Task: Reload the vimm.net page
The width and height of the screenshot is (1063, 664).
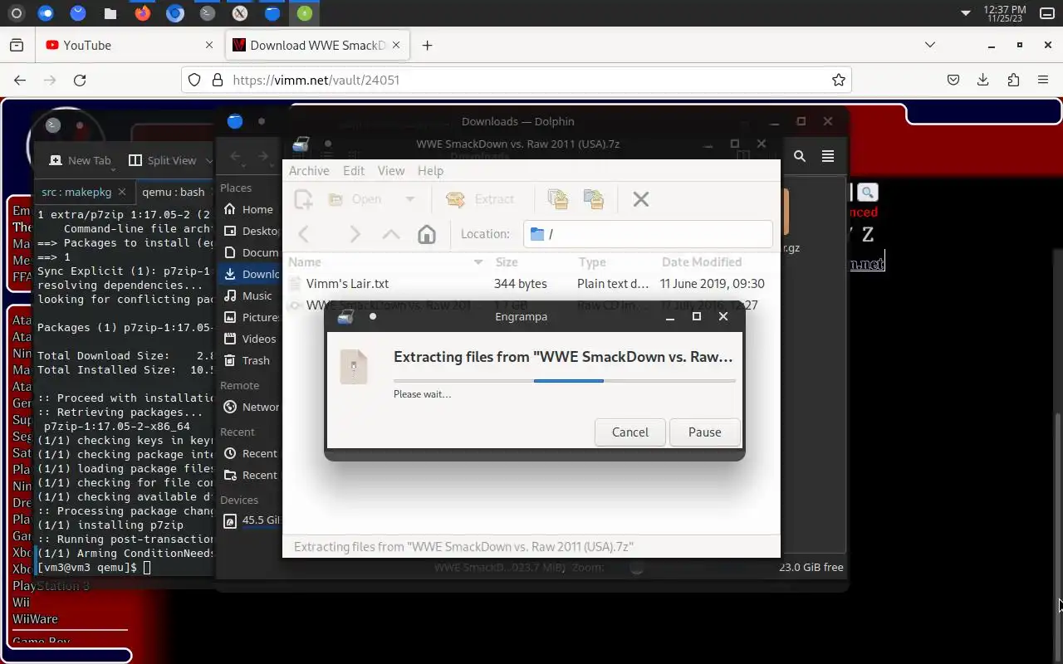Action: tap(80, 80)
